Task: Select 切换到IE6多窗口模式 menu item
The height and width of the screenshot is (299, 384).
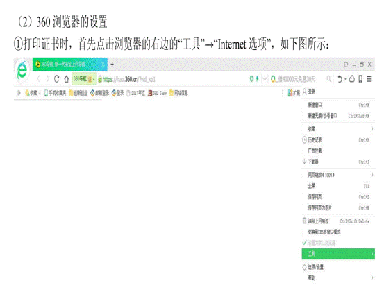Action: [338, 232]
